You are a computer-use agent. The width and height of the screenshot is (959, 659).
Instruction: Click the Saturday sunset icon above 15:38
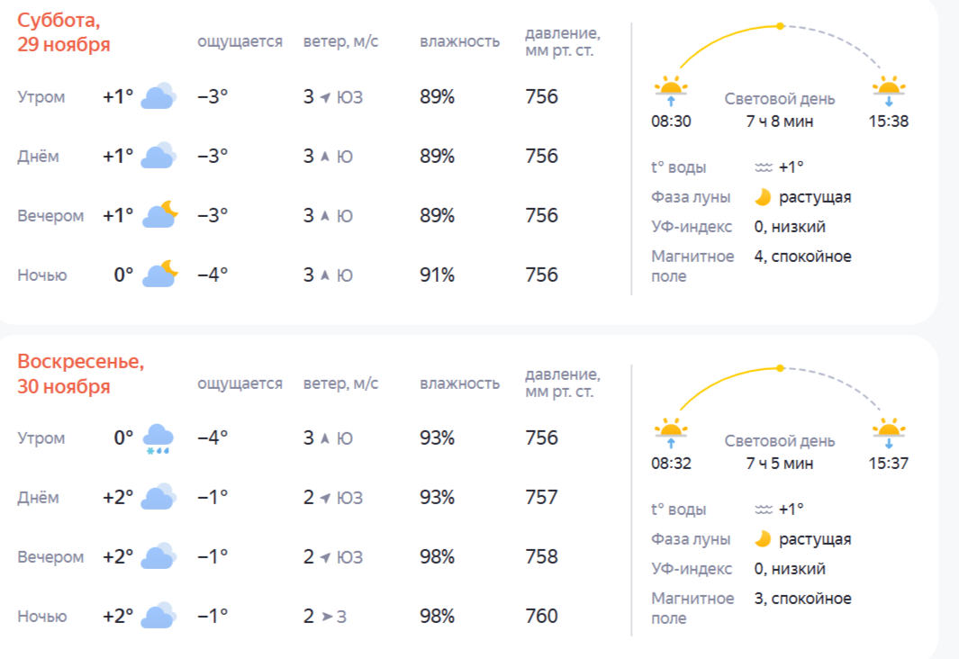[x=889, y=89]
